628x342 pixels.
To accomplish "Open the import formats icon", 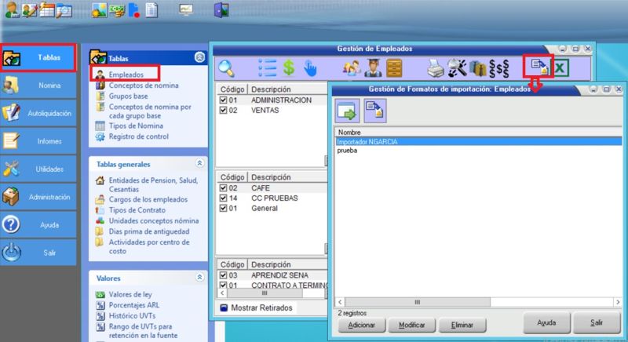I will pyautogui.click(x=539, y=67).
